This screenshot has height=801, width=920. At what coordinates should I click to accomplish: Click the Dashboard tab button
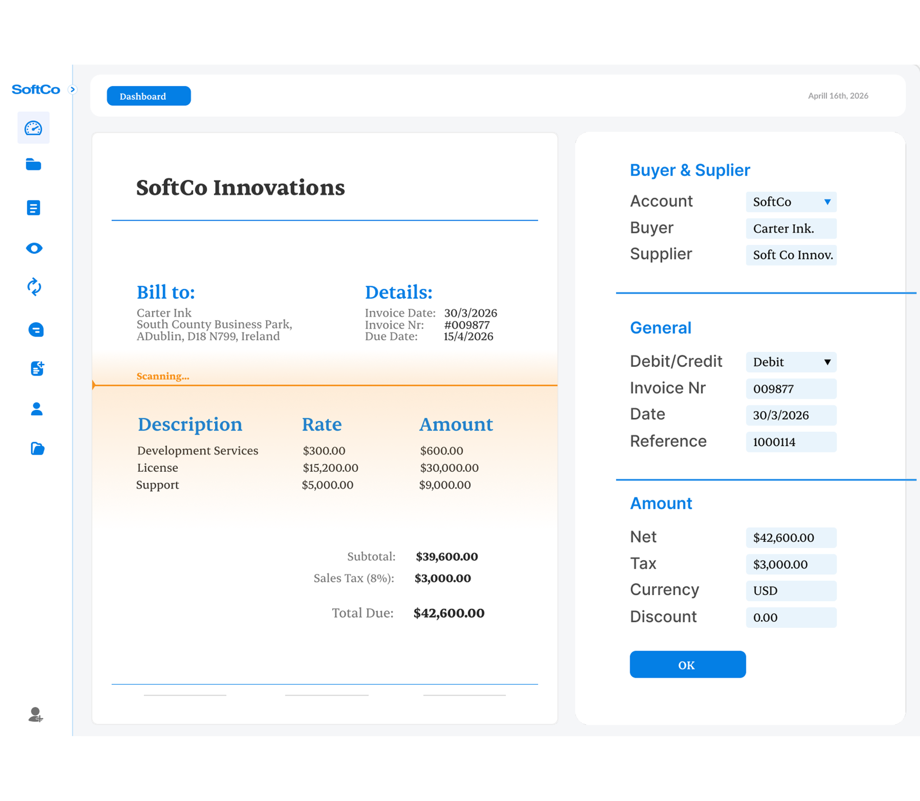click(x=148, y=96)
